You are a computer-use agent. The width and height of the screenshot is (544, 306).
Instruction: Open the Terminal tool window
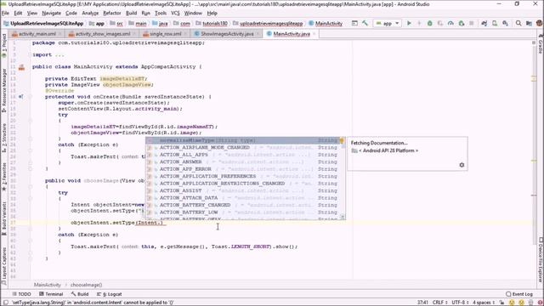click(x=51, y=294)
